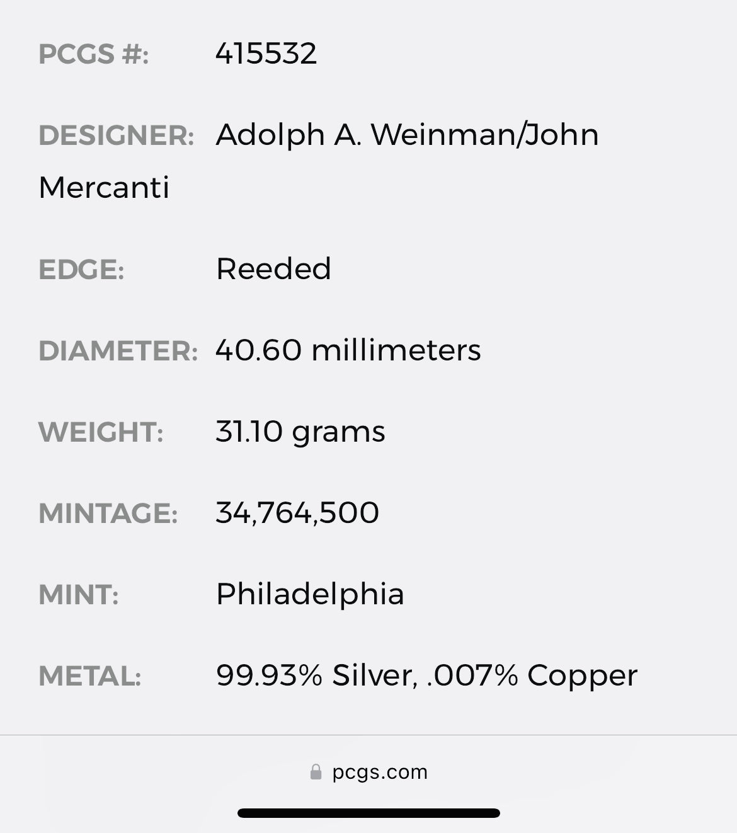Viewport: 737px width, 833px height.
Task: Click the 'MINTAGE:' label
Action: pyautogui.click(x=108, y=514)
